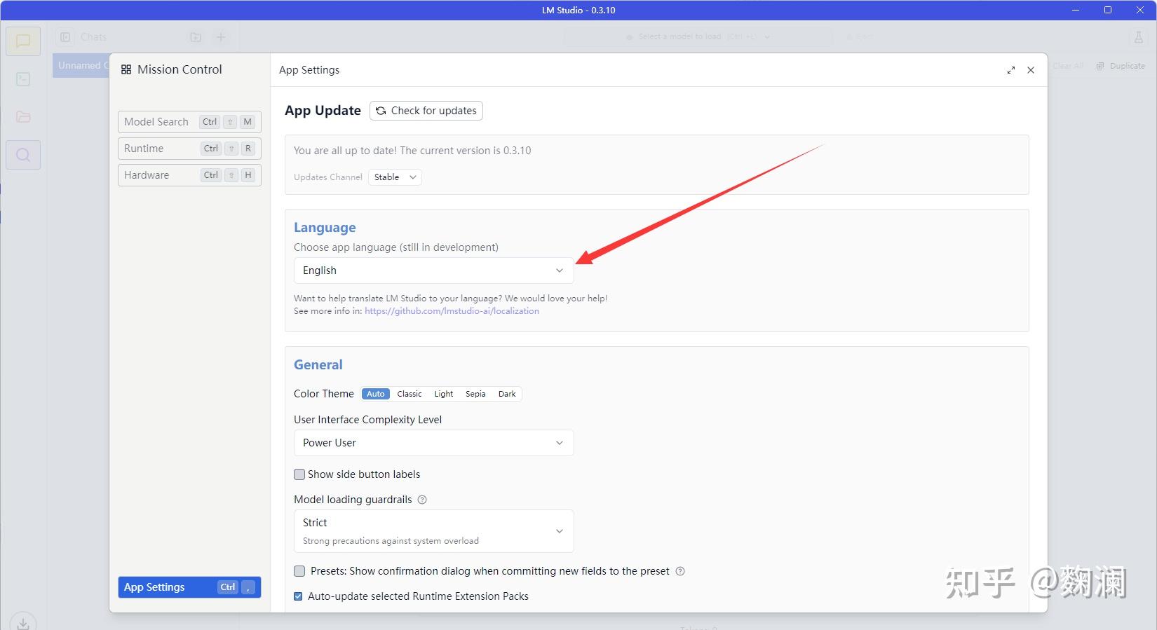Open the lmstudio-ai localization GitHub link
Viewport: 1157px width, 630px height.
(452, 311)
